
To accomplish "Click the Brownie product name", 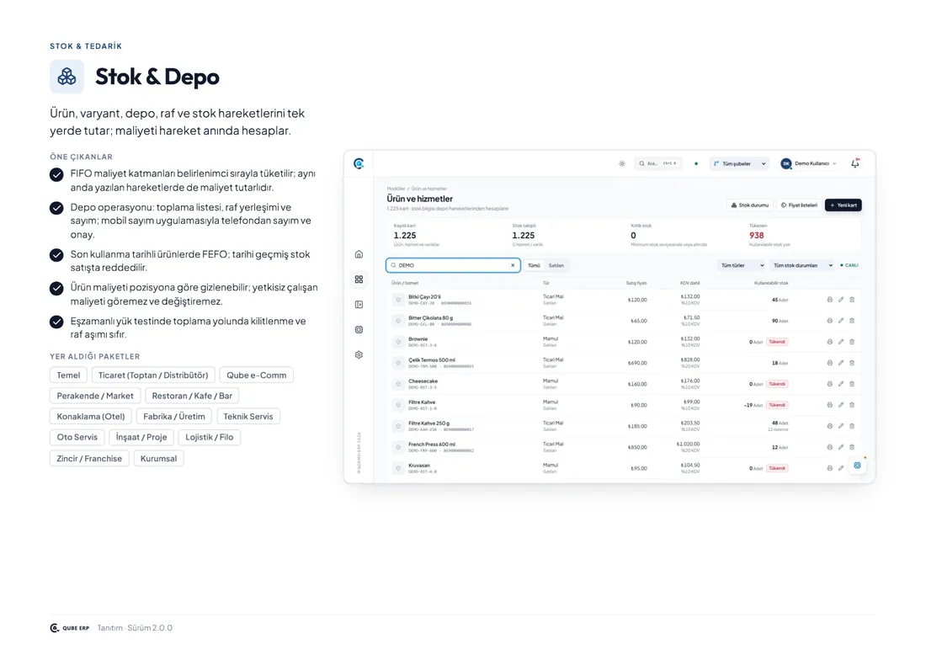I will tap(418, 339).
